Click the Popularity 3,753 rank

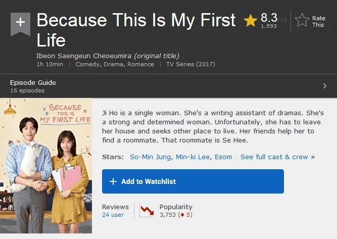(x=168, y=215)
